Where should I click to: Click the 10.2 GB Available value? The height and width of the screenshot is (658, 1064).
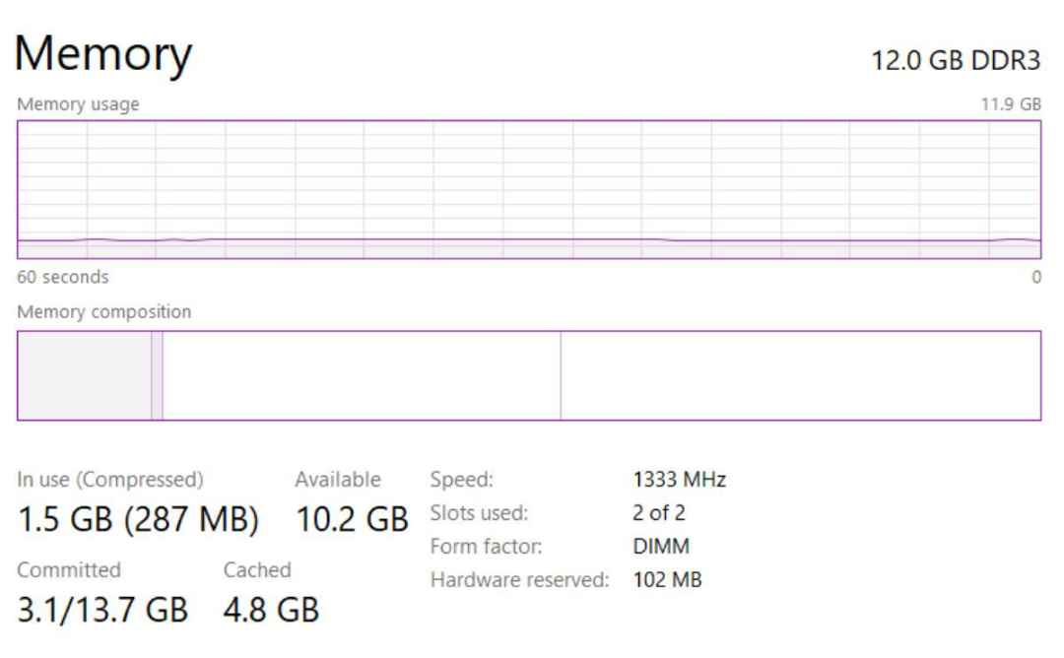click(352, 519)
